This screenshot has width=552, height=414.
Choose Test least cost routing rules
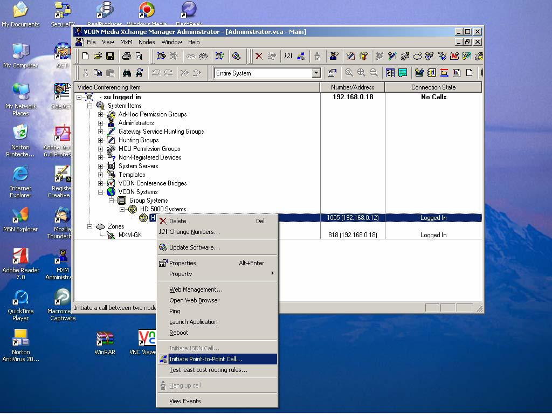[217, 370]
